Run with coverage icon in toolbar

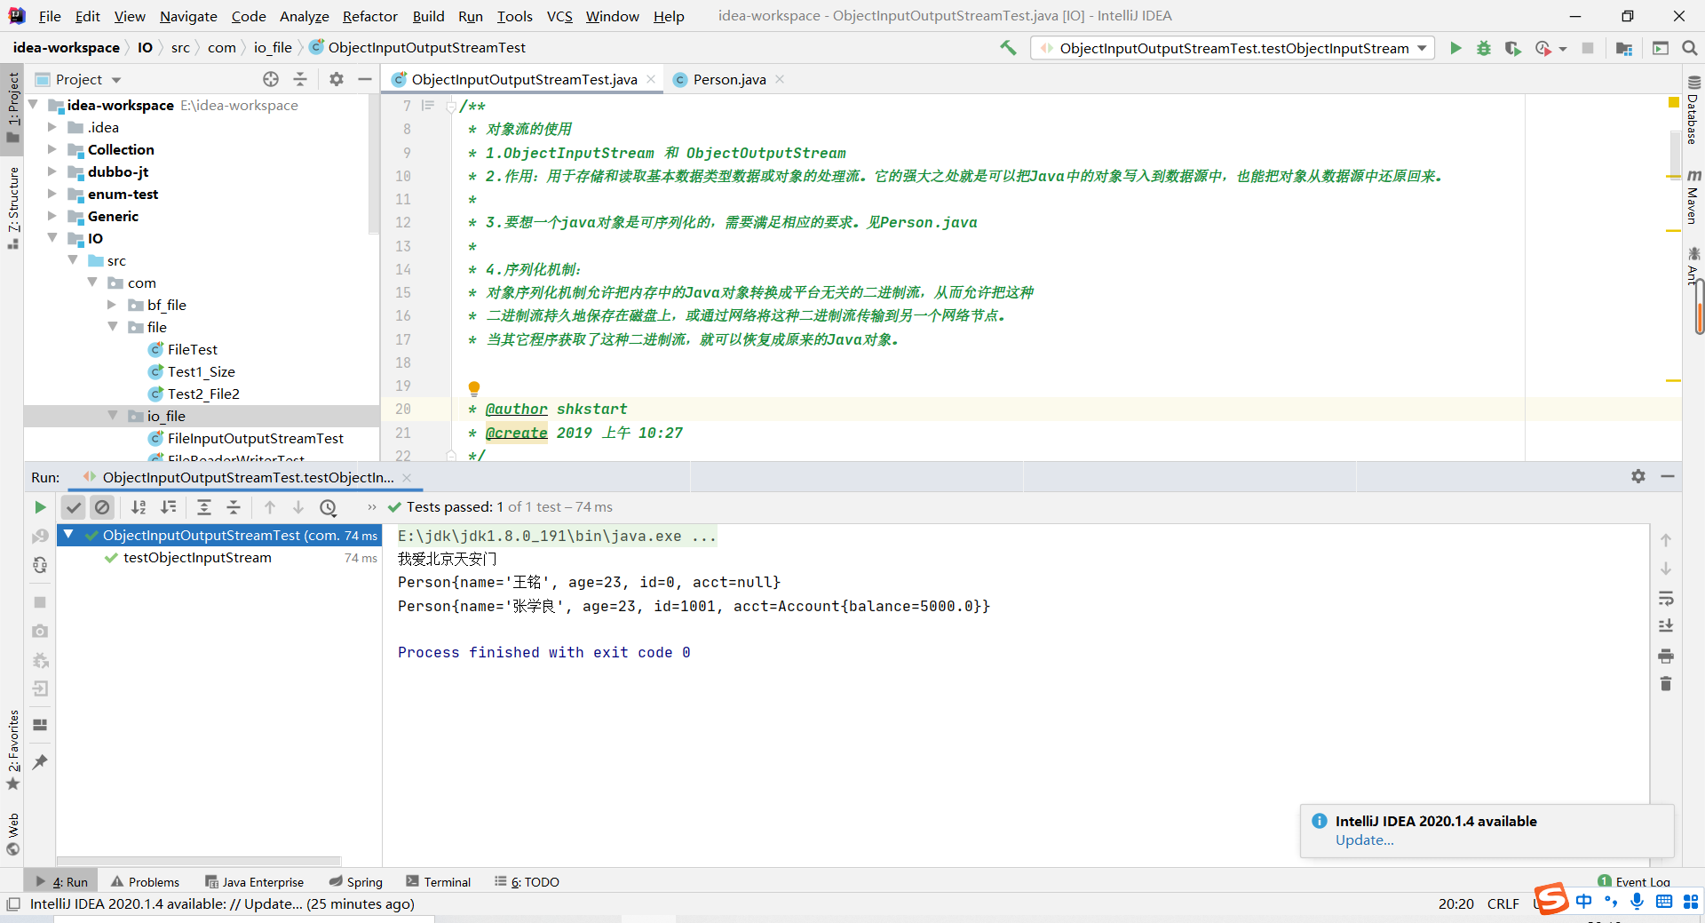pyautogui.click(x=1512, y=48)
